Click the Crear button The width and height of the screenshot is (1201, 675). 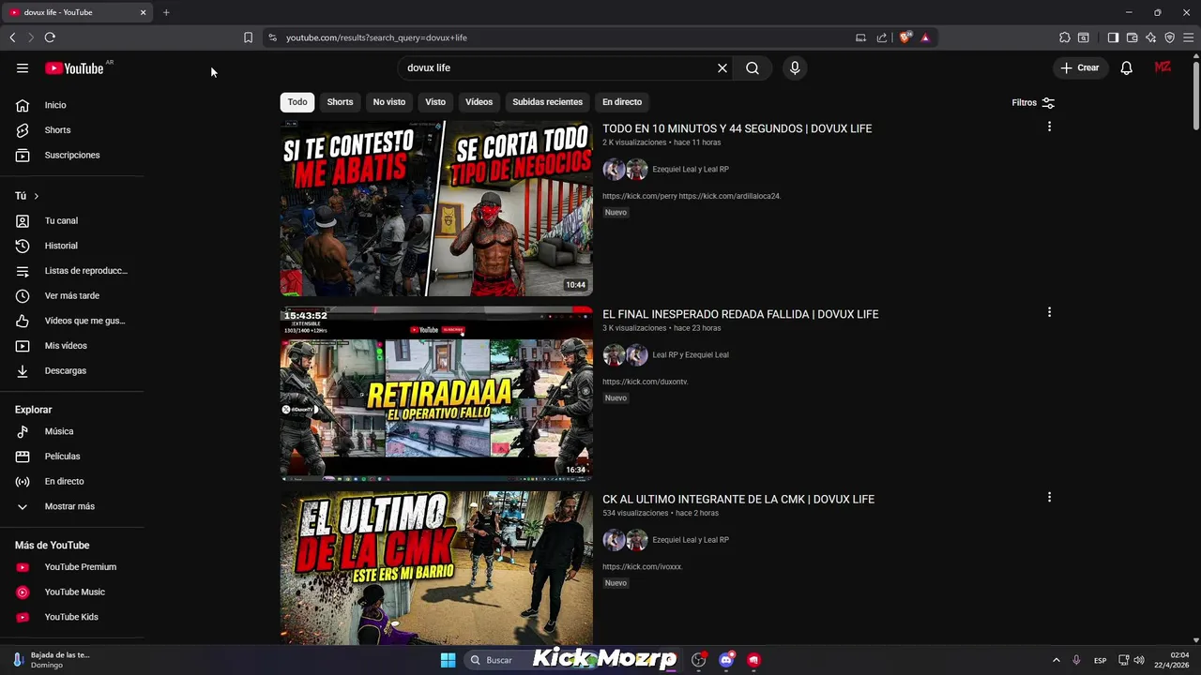pyautogui.click(x=1080, y=68)
